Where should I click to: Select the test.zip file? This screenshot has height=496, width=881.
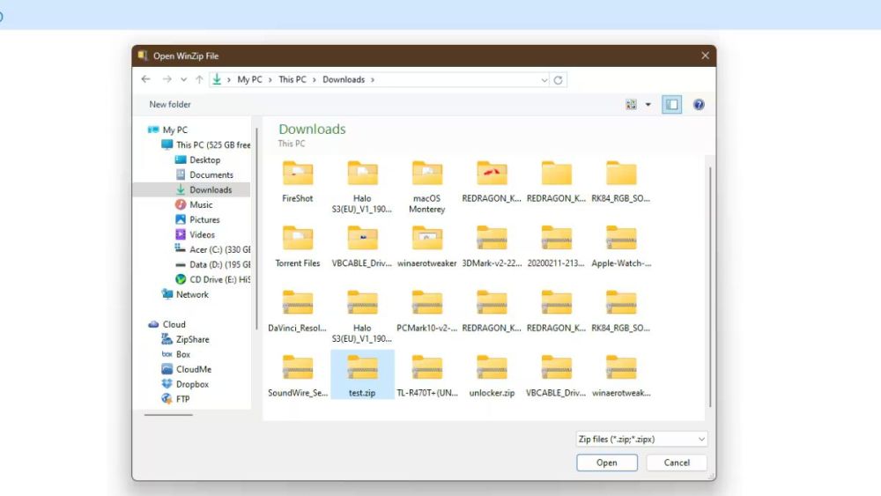pyautogui.click(x=362, y=374)
